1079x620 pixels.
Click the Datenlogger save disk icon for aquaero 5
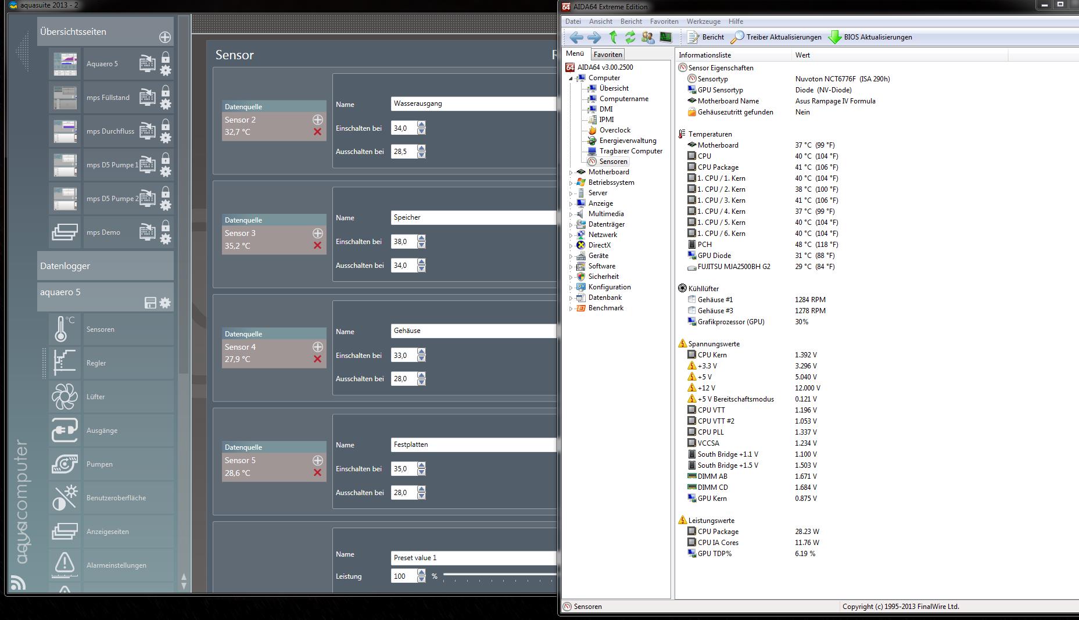click(x=150, y=303)
